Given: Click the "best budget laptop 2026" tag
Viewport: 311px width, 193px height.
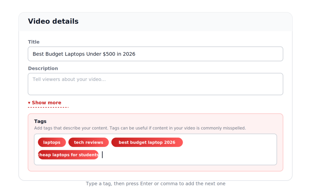Looking at the screenshot, I should (147, 142).
